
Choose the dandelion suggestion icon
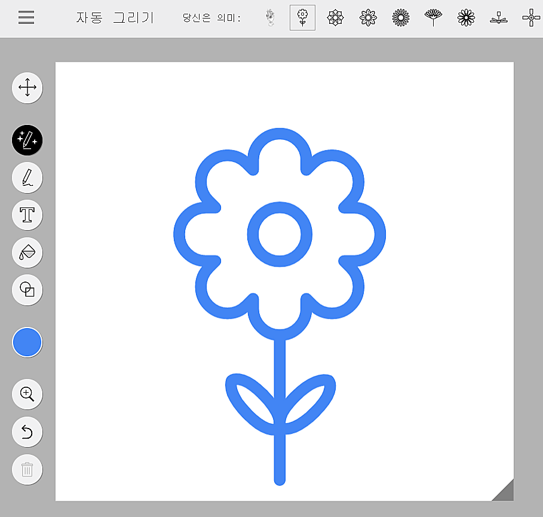pos(433,17)
